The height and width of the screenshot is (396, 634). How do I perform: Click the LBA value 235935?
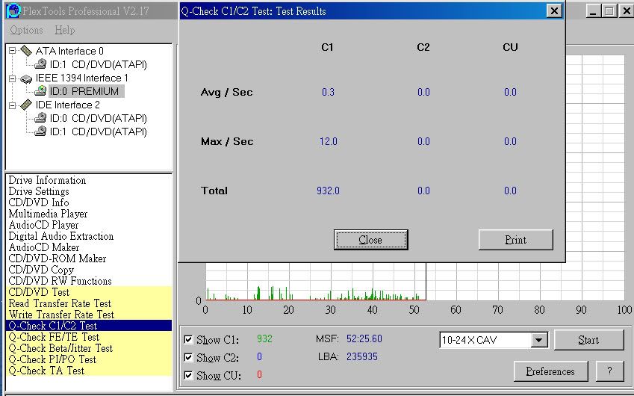click(x=362, y=356)
